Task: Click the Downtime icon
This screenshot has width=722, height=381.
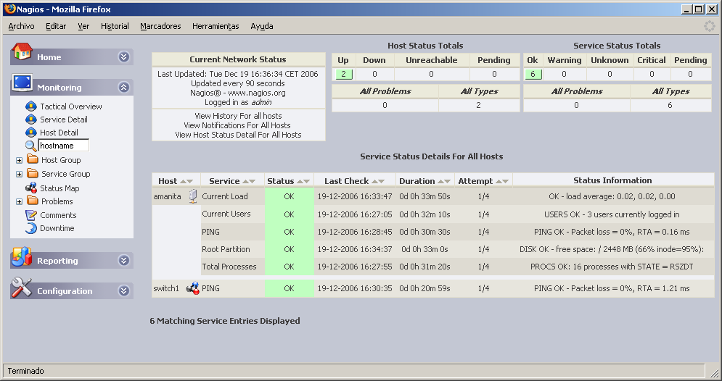Action: click(x=31, y=228)
